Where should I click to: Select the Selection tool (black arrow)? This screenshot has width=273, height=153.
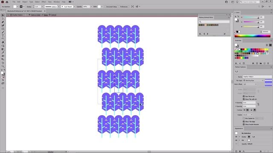pos(3,15)
